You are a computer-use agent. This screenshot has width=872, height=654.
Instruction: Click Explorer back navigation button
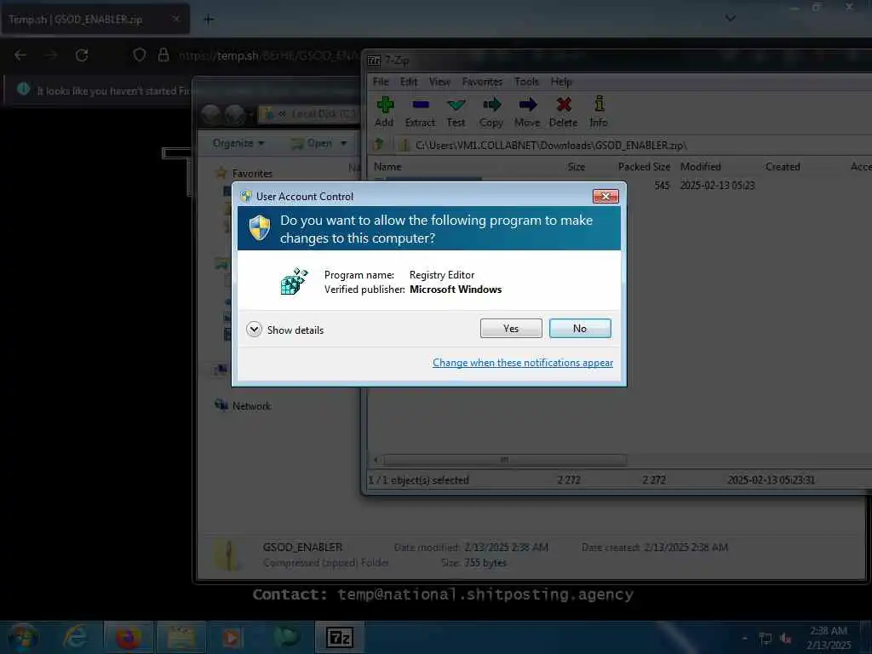pyautogui.click(x=211, y=114)
